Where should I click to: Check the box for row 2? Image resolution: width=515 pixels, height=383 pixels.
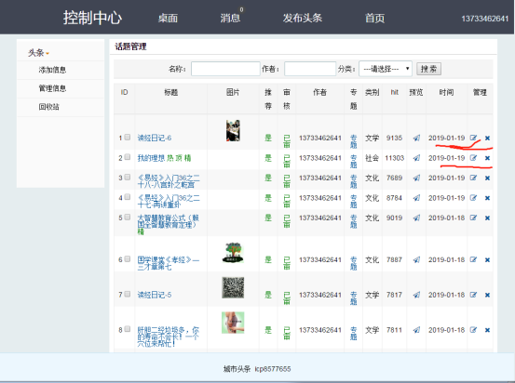(128, 157)
